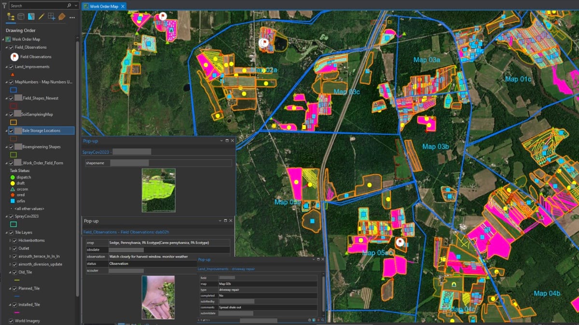Click the zoom-to magnifier icon in Land_Improvements pop-up

coord(322,320)
